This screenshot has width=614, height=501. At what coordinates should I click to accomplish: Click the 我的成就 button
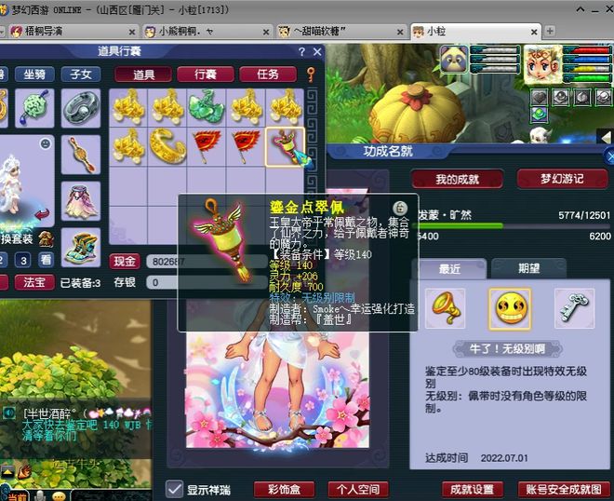[457, 179]
